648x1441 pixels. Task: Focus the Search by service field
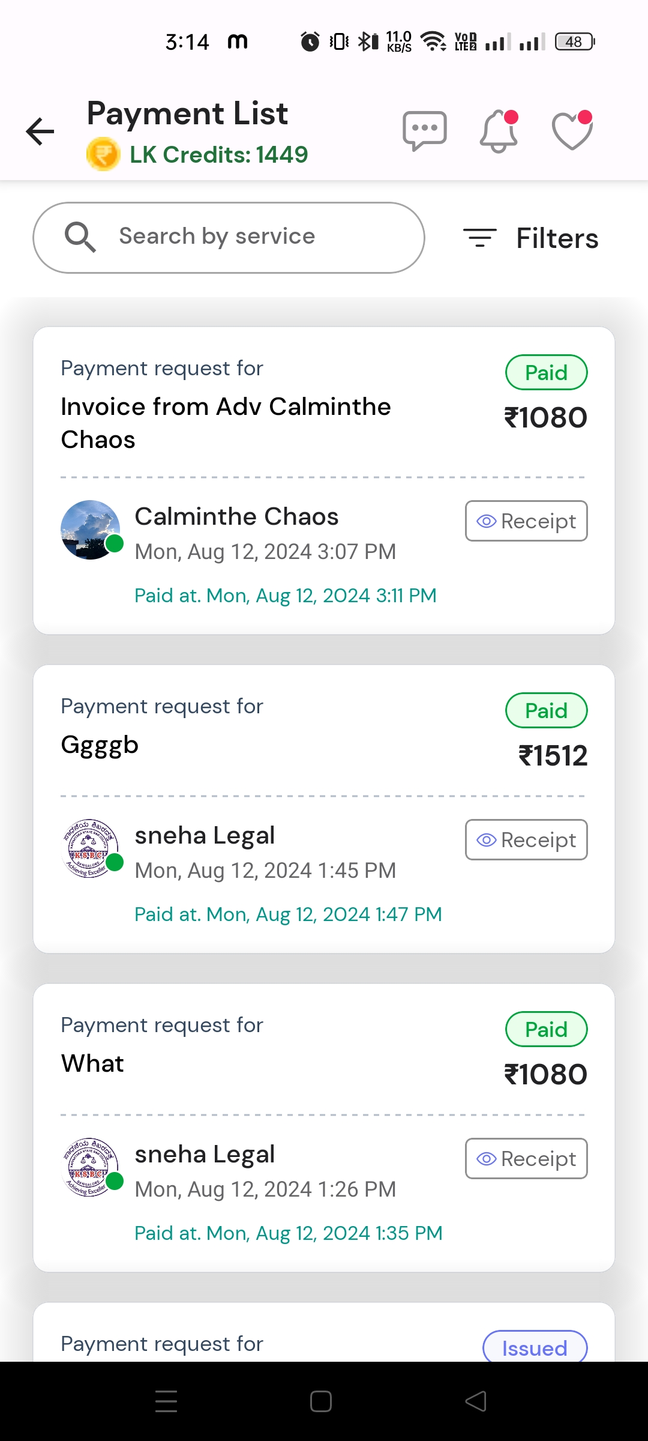(240, 237)
